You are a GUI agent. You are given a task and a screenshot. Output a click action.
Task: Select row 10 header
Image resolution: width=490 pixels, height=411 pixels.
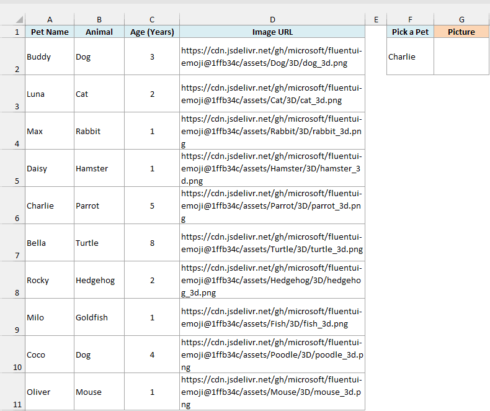[x=12, y=354]
